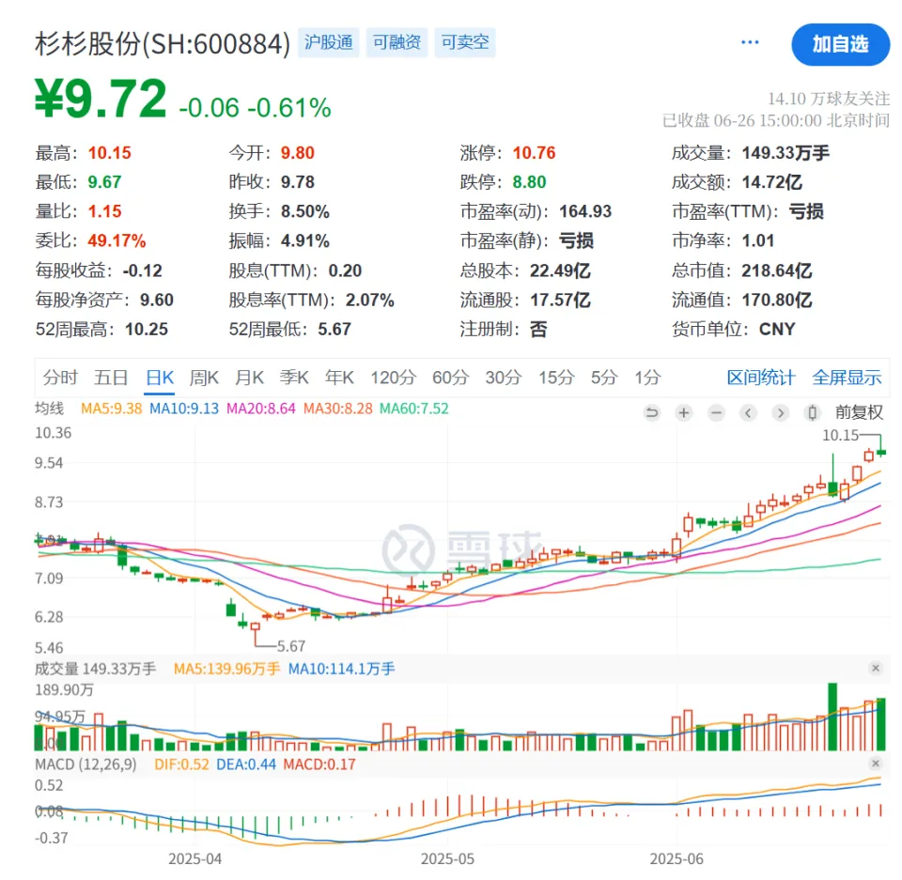Close the MACD indicator panel

coord(876,764)
